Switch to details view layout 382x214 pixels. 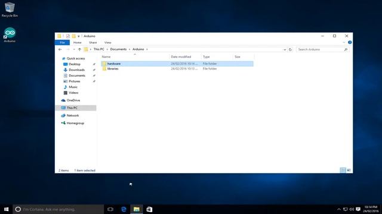click(343, 171)
